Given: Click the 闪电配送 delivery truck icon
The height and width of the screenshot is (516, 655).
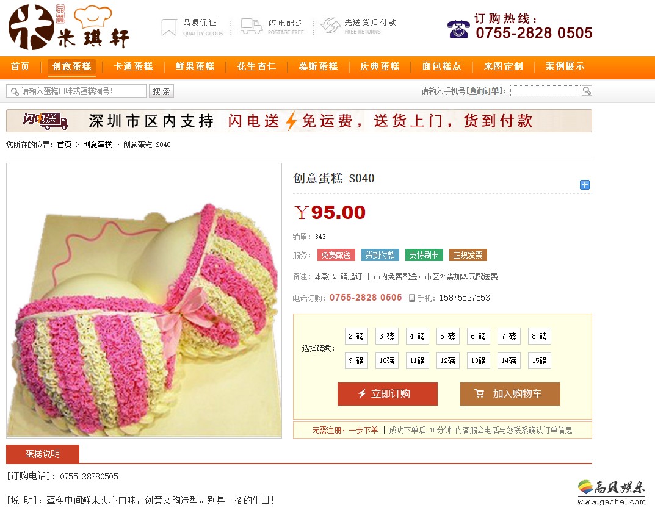Looking at the screenshot, I should pos(251,26).
